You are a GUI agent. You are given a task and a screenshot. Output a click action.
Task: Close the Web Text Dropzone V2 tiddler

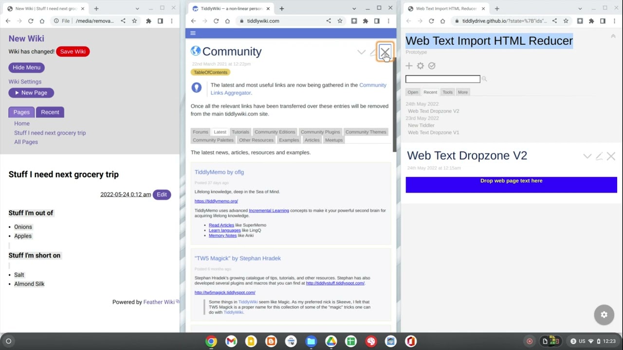(611, 156)
